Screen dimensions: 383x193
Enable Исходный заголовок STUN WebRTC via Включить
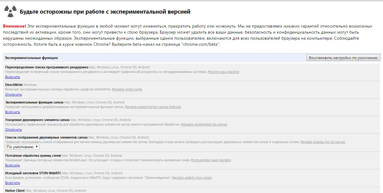click(12, 183)
